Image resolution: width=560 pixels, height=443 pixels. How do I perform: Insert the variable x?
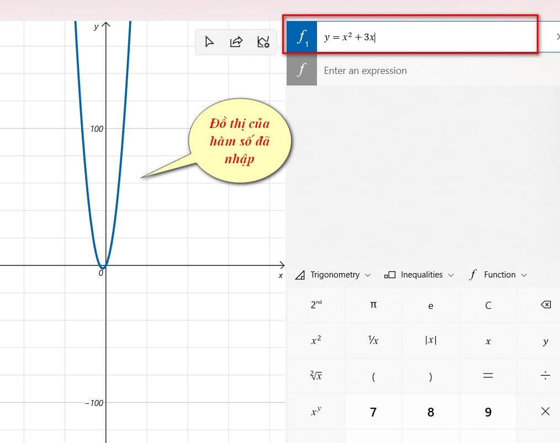(488, 340)
